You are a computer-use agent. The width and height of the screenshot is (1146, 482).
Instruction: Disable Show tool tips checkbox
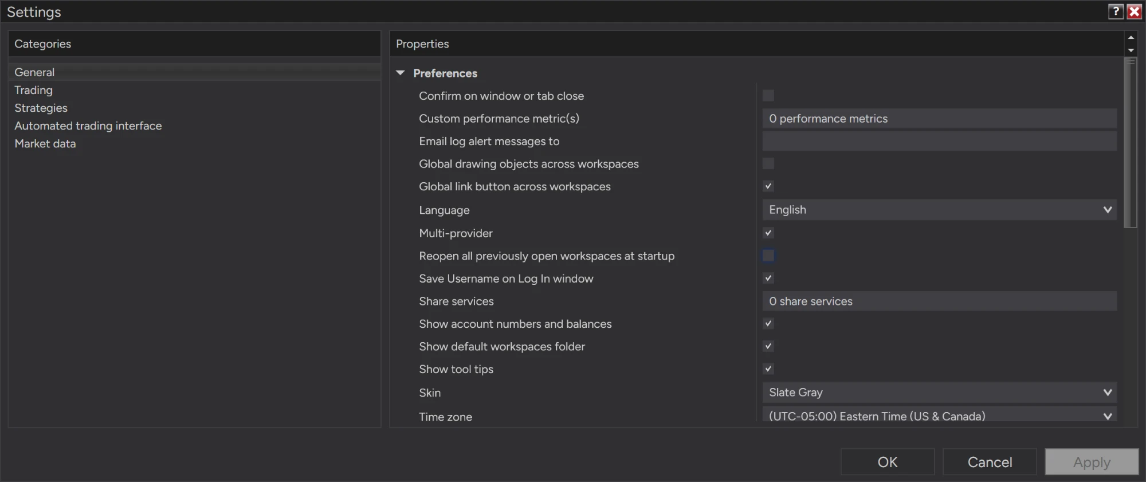point(768,369)
